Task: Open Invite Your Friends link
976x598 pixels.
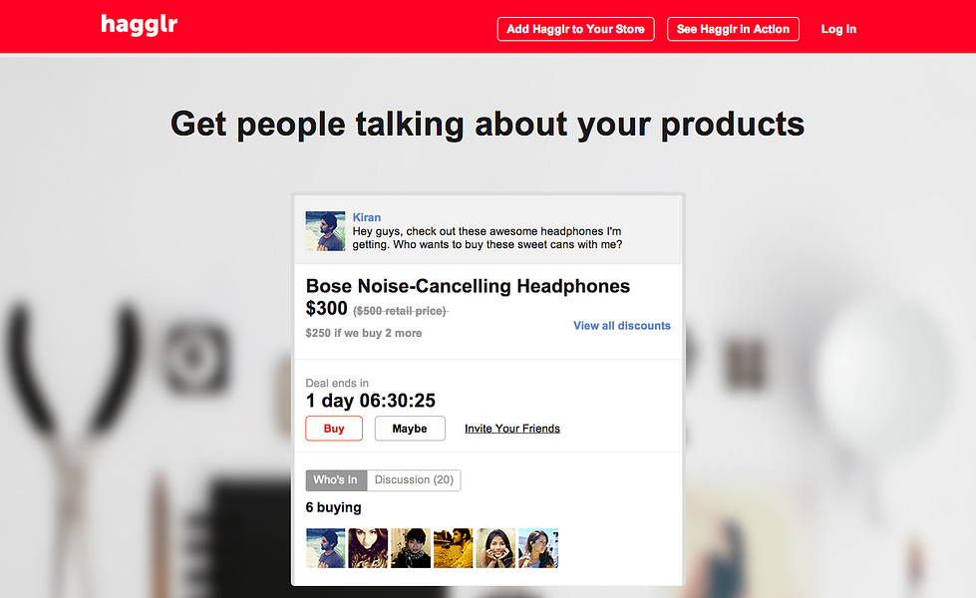Action: pyautogui.click(x=512, y=429)
